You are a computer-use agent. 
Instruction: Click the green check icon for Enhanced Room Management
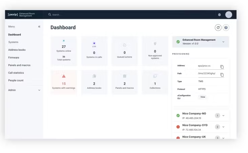178,42
